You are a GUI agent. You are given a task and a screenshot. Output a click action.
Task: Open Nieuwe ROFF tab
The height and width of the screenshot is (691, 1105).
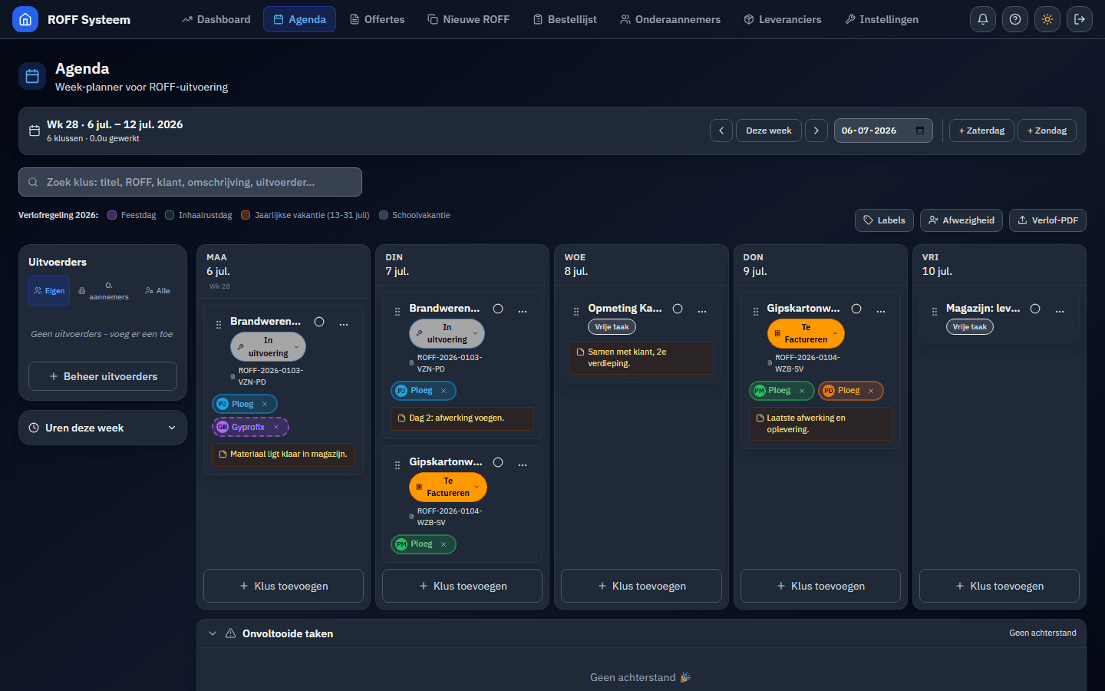(469, 19)
